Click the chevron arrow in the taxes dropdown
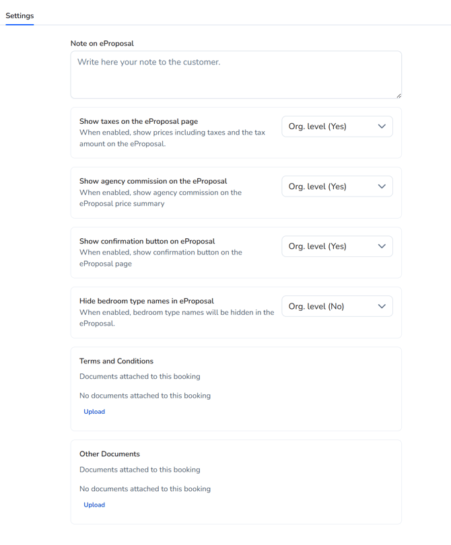 [382, 126]
